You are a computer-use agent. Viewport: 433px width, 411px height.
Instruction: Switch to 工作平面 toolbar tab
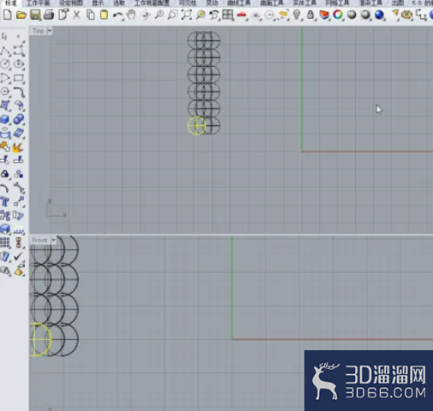[39, 3]
